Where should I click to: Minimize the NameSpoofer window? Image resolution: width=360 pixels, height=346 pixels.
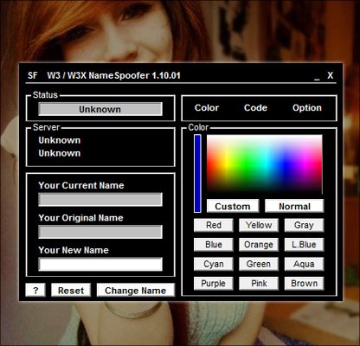pyautogui.click(x=317, y=76)
